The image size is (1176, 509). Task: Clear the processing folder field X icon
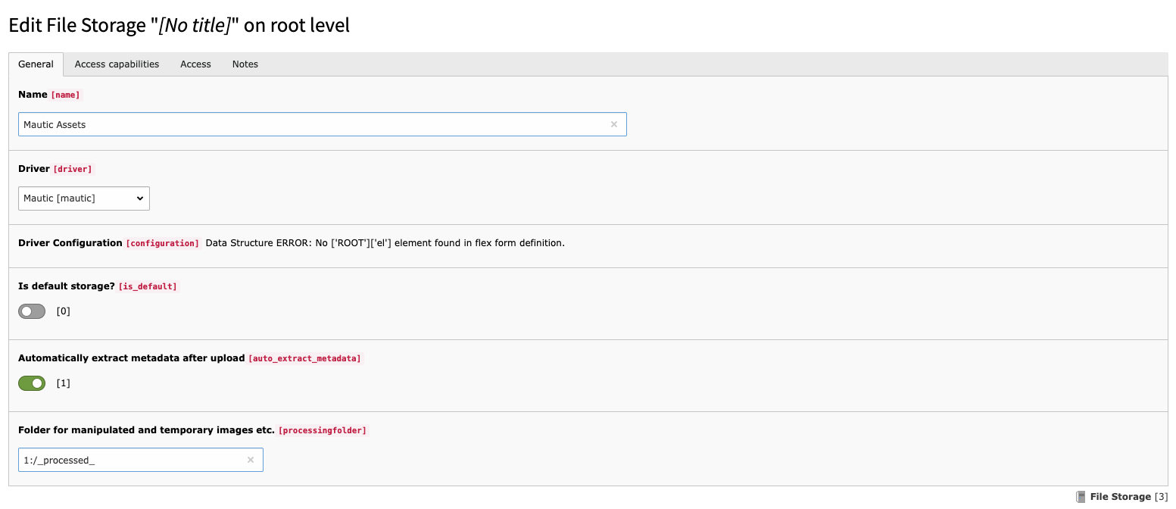pyautogui.click(x=251, y=461)
